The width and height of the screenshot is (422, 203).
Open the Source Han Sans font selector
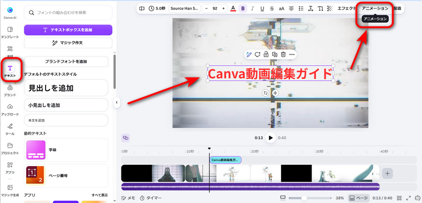pos(184,9)
